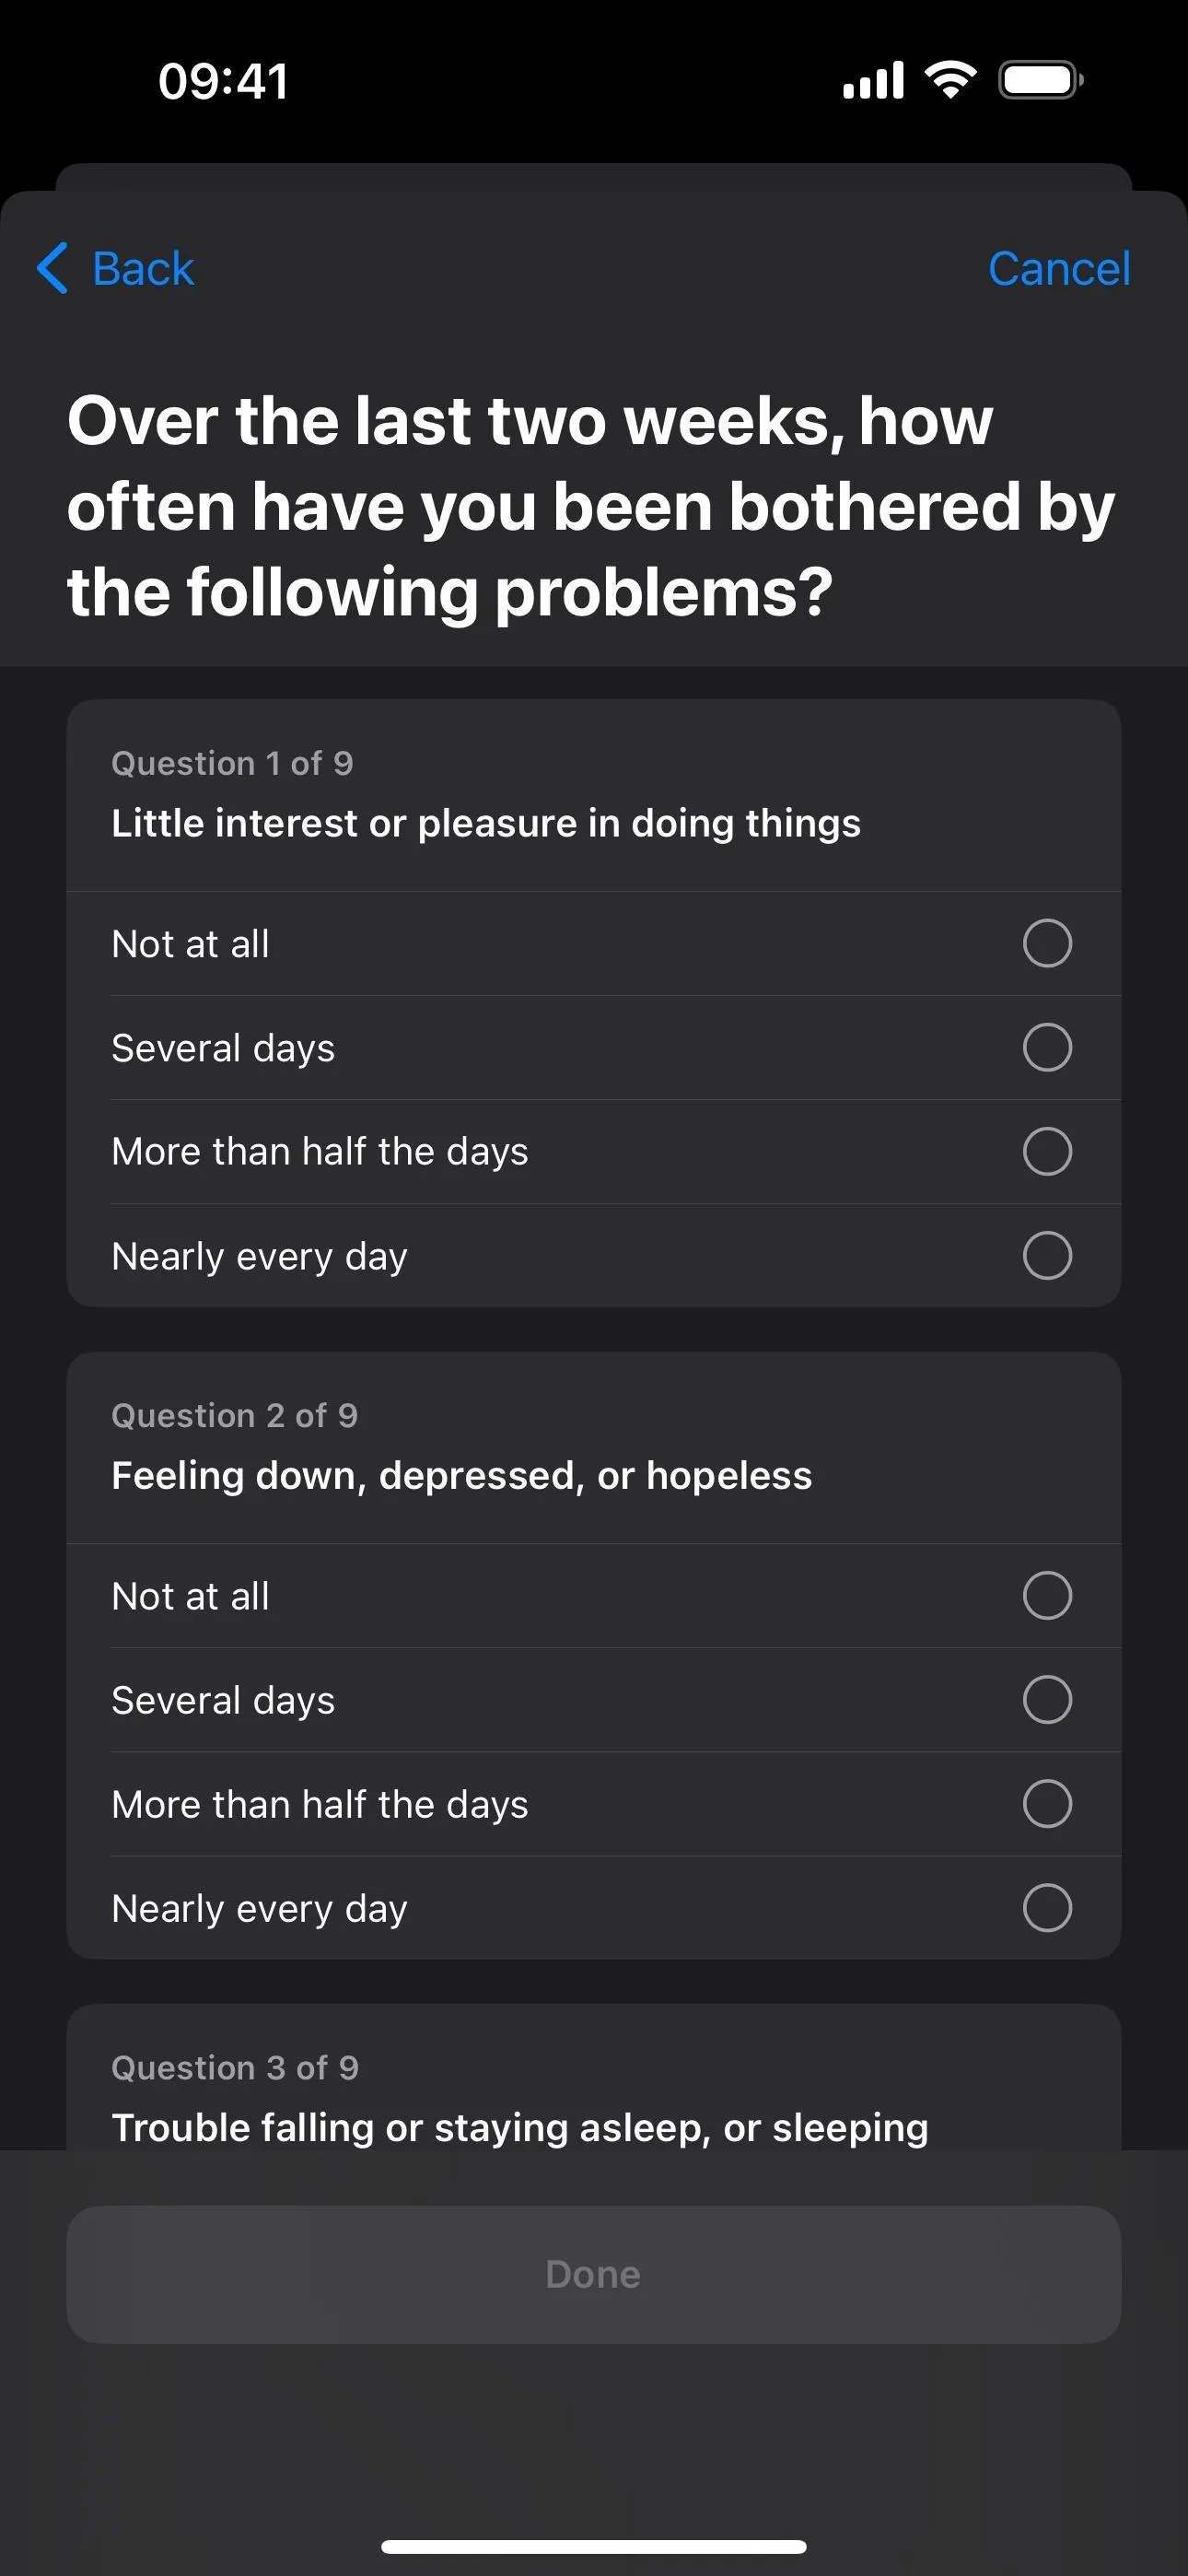Screen dimensions: 1188x2576
Task: Tap the Wi-Fi status icon
Action: click(951, 80)
